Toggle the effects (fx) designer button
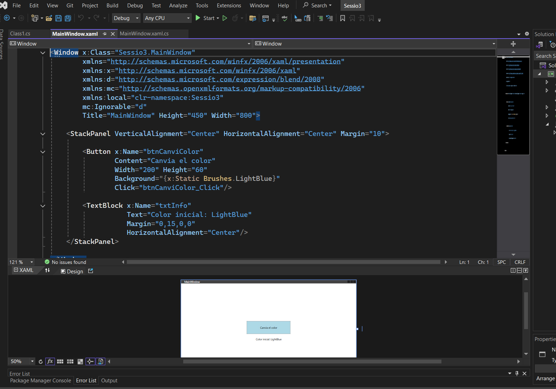Viewport: 556px width, 389px height. coord(50,361)
